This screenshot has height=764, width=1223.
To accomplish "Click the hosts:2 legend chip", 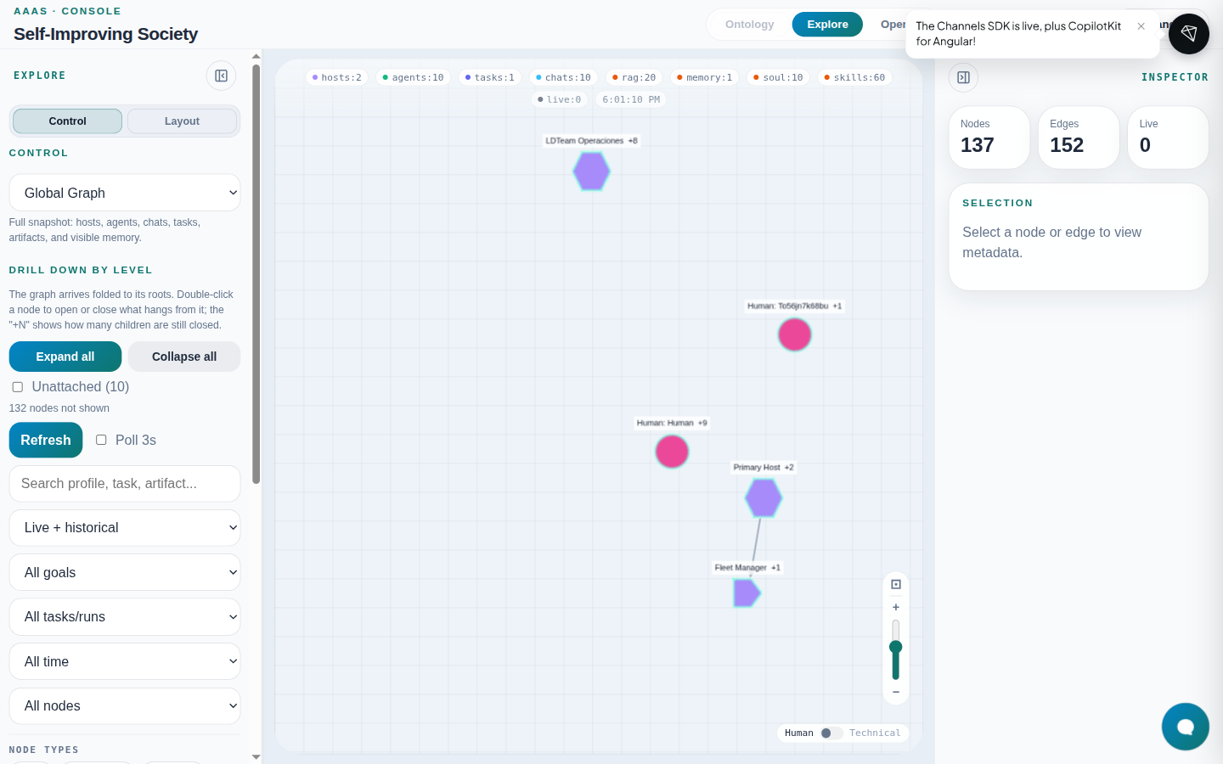I will [337, 77].
